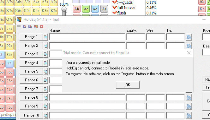This screenshot has height=120, width=210.
Task: Focus the Range 9 range text field
Action: (87, 106)
